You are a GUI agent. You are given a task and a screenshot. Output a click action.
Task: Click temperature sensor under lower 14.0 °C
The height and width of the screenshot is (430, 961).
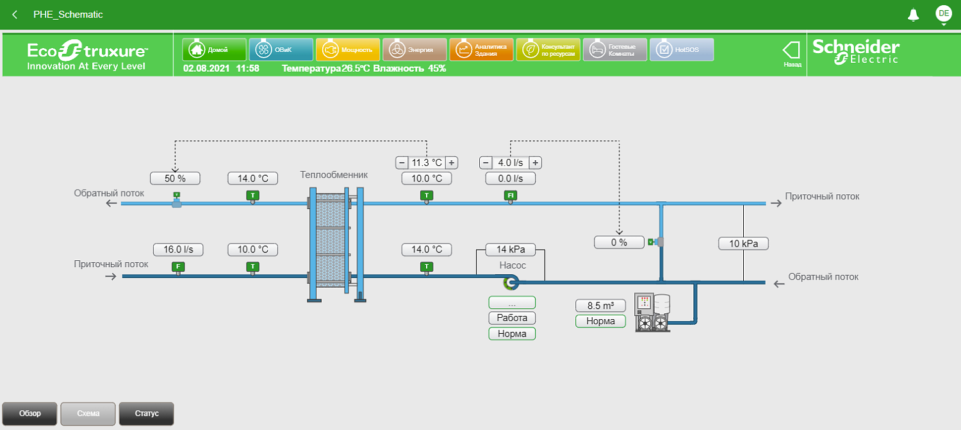click(426, 268)
